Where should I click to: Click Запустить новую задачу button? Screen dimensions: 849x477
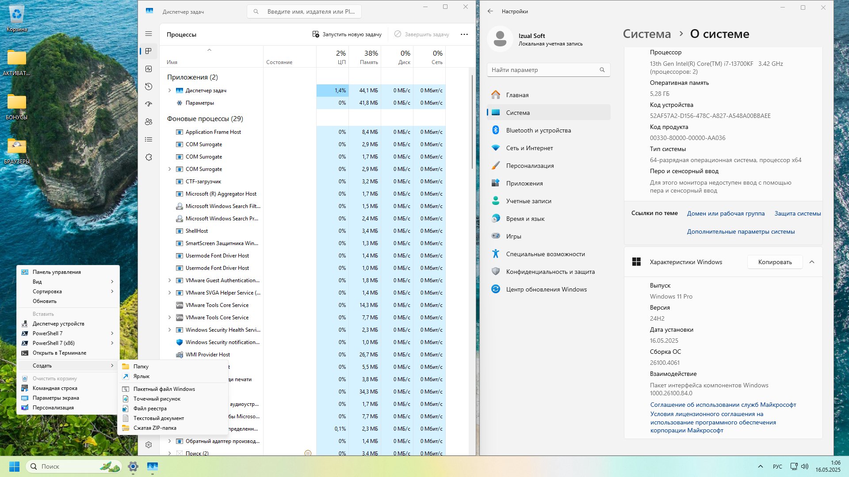click(347, 34)
